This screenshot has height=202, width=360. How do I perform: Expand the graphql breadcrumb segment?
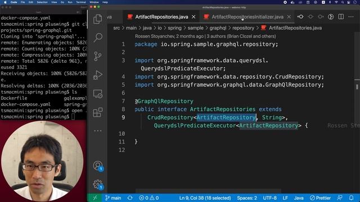pyautogui.click(x=218, y=28)
